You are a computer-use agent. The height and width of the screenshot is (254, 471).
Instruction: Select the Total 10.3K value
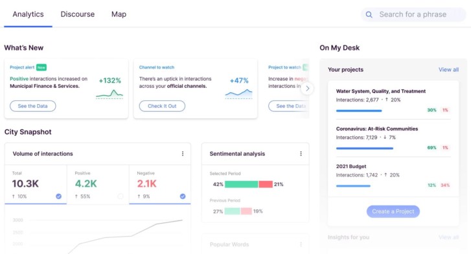click(25, 184)
